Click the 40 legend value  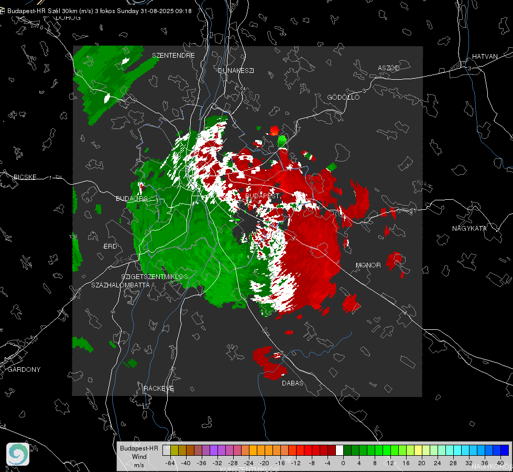[x=500, y=463]
